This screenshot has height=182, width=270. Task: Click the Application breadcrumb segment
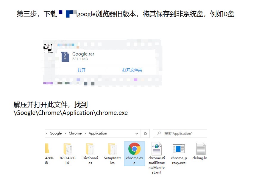(x=98, y=133)
